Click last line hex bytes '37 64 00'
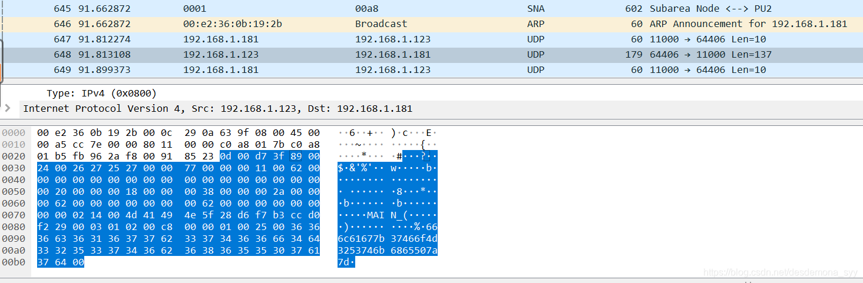 pyautogui.click(x=60, y=262)
